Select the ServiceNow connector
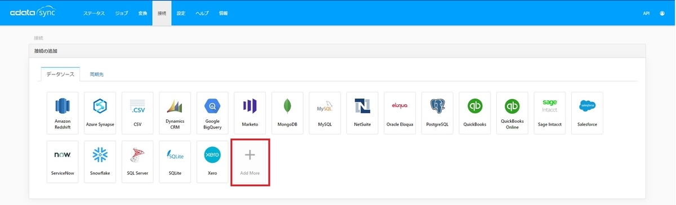676x205 pixels. (x=63, y=162)
